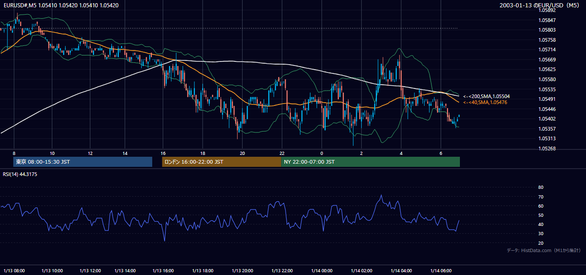Click price level 1.05357 on the axis
Screen dimensions: 586x275
[x=547, y=129]
